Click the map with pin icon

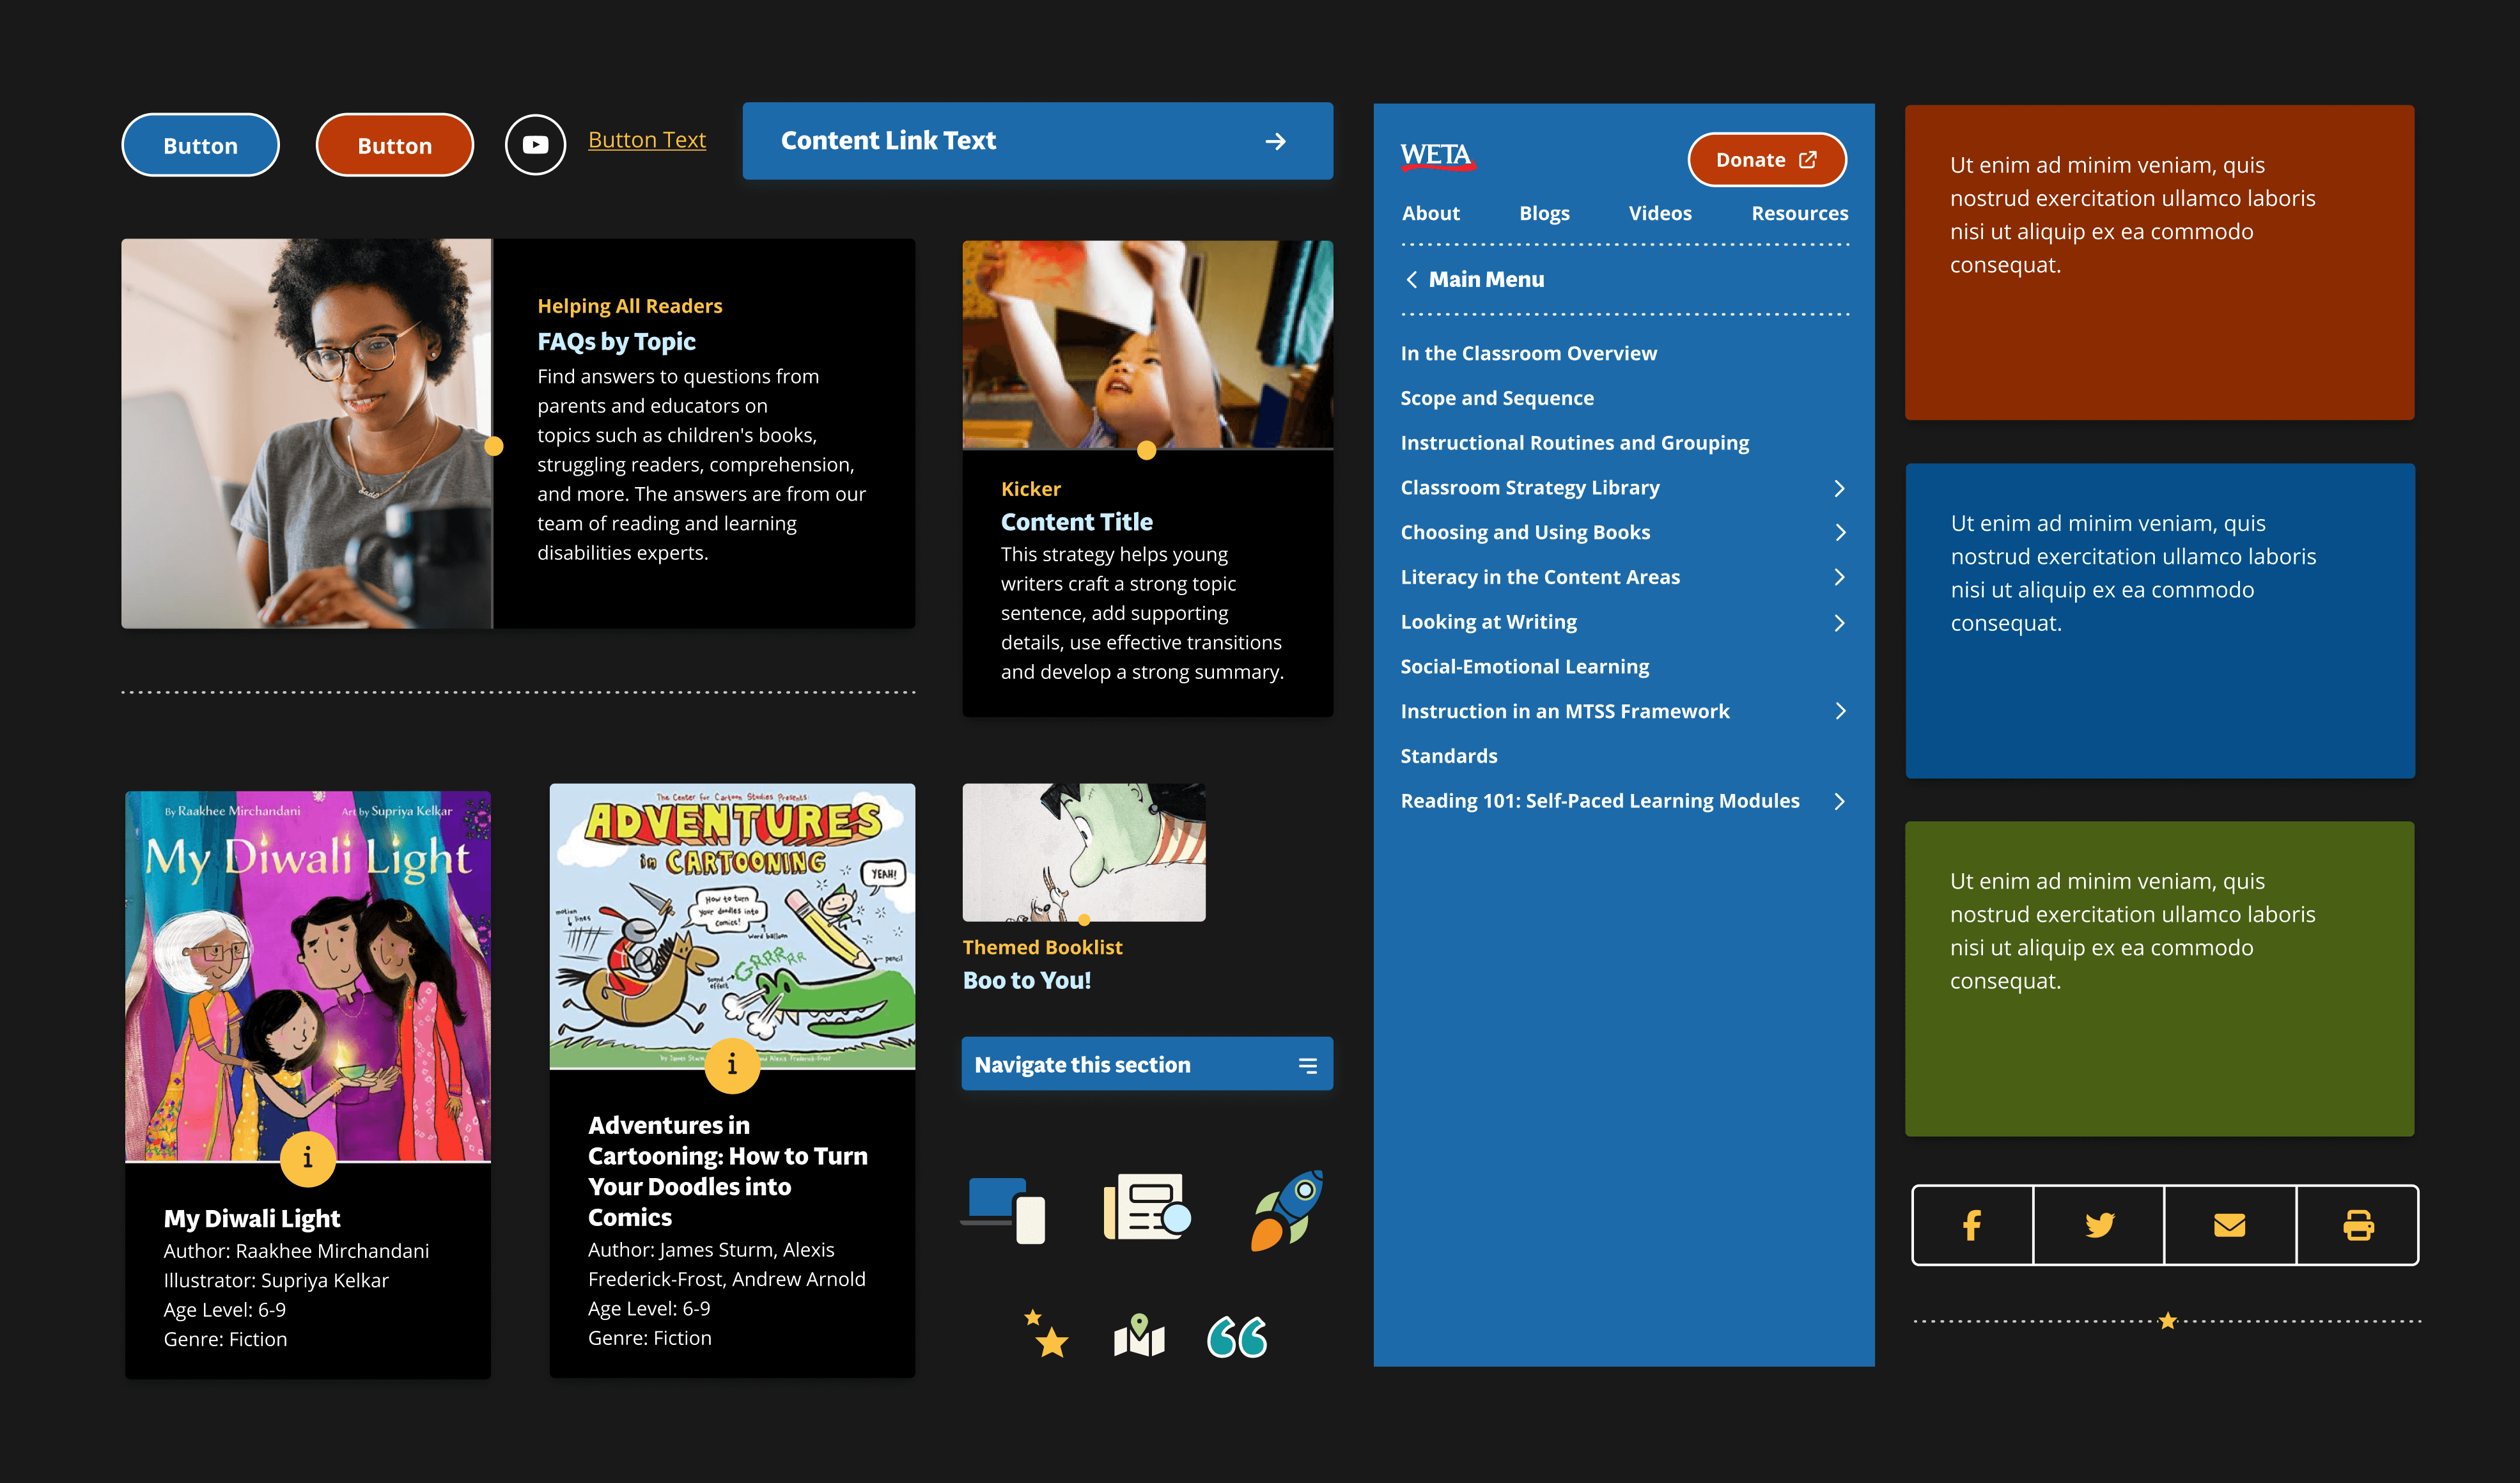click(x=1139, y=1336)
